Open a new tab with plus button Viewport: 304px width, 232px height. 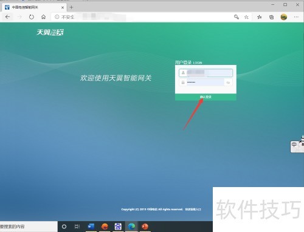coord(71,7)
